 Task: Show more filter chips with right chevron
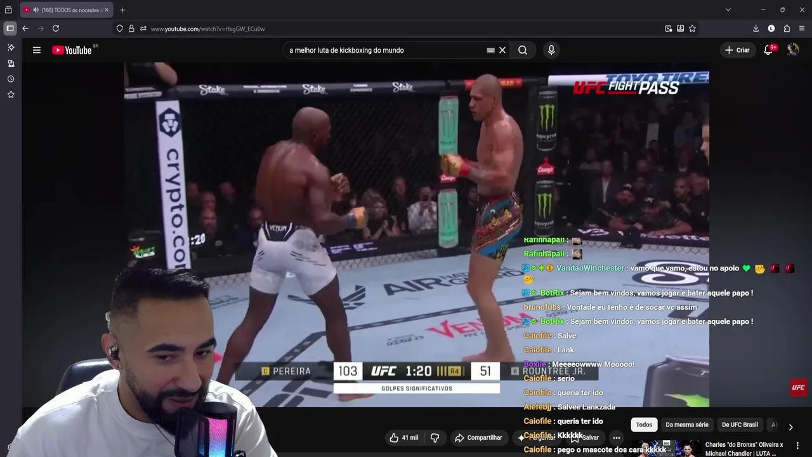(x=790, y=427)
